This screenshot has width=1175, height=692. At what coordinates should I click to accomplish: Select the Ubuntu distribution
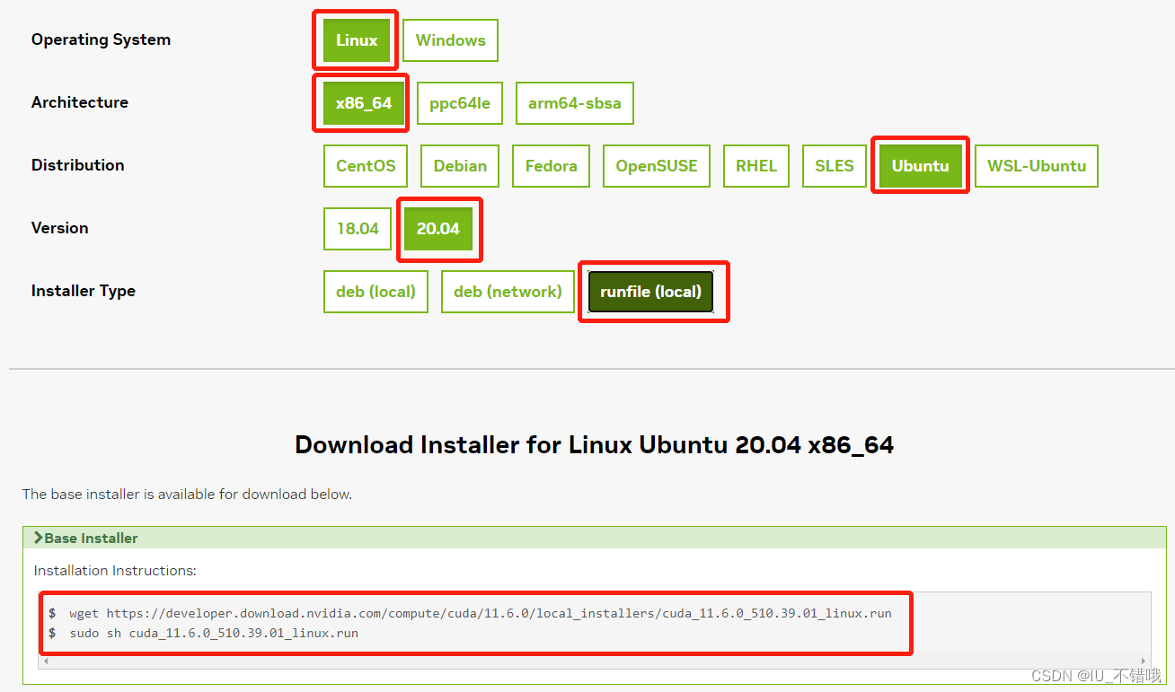coord(920,166)
